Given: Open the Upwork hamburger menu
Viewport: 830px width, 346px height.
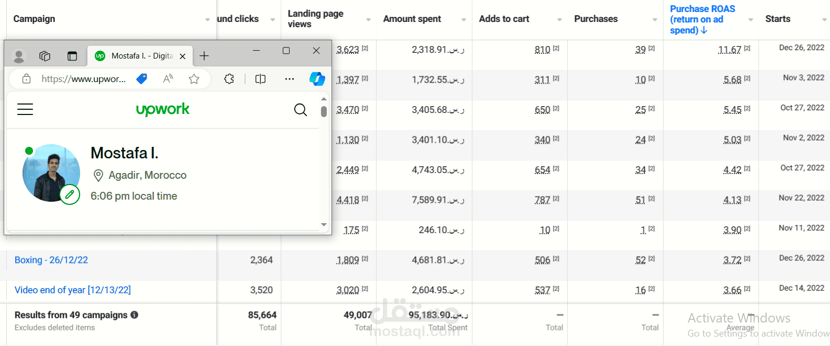Looking at the screenshot, I should [25, 109].
